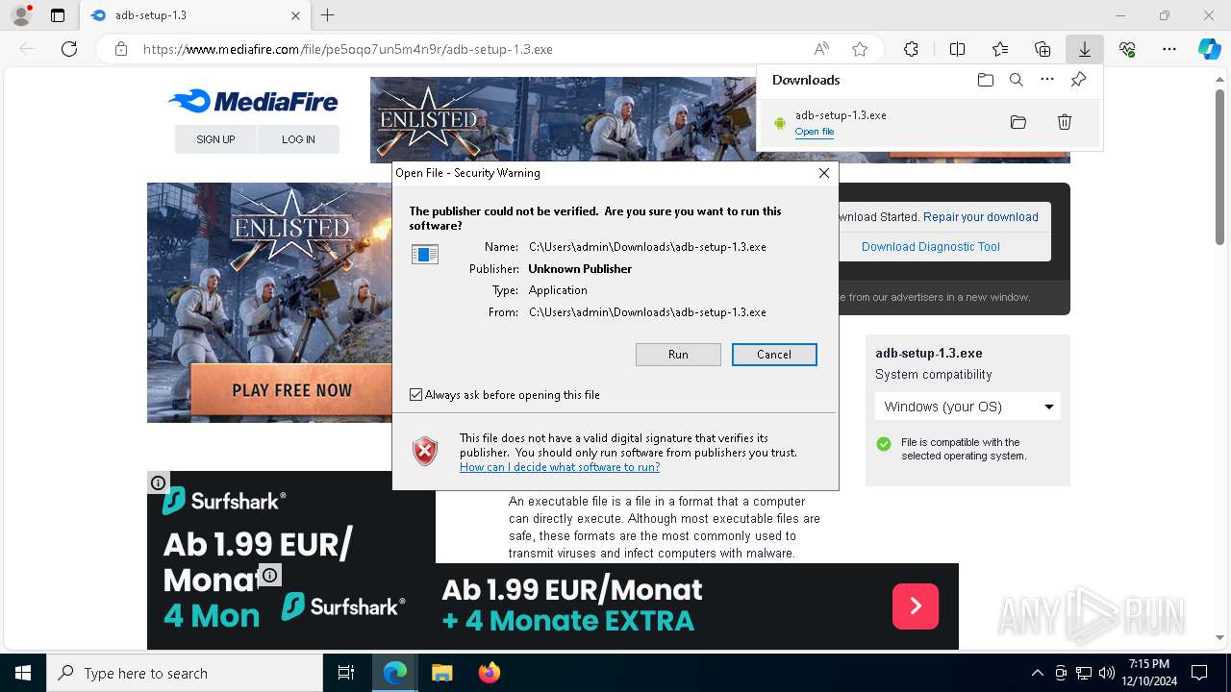Show hidden system tray icons

(1037, 673)
